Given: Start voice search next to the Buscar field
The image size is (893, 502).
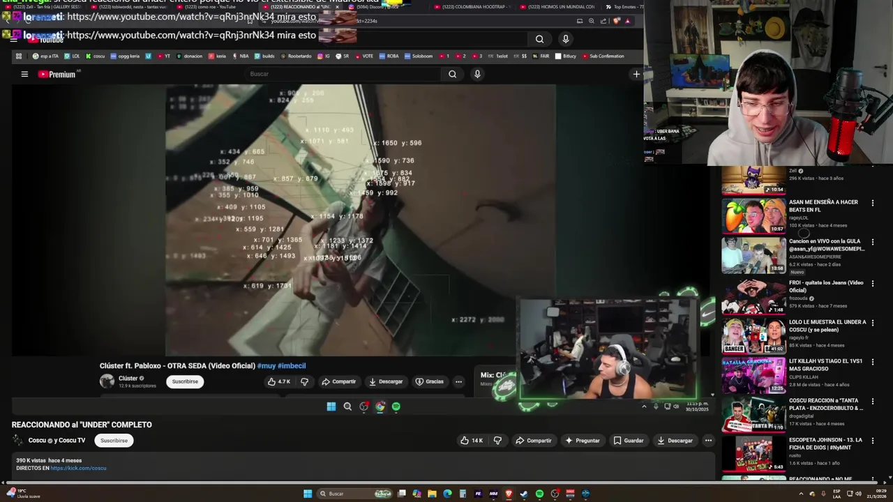Looking at the screenshot, I should click(x=477, y=74).
